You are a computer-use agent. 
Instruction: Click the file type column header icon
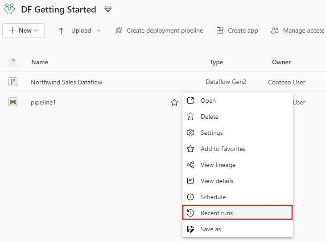pos(13,62)
